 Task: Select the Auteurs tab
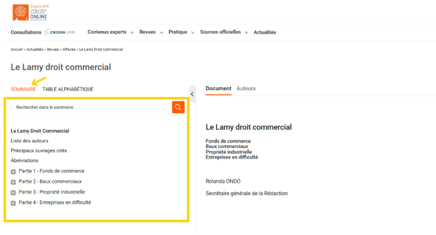click(x=246, y=88)
